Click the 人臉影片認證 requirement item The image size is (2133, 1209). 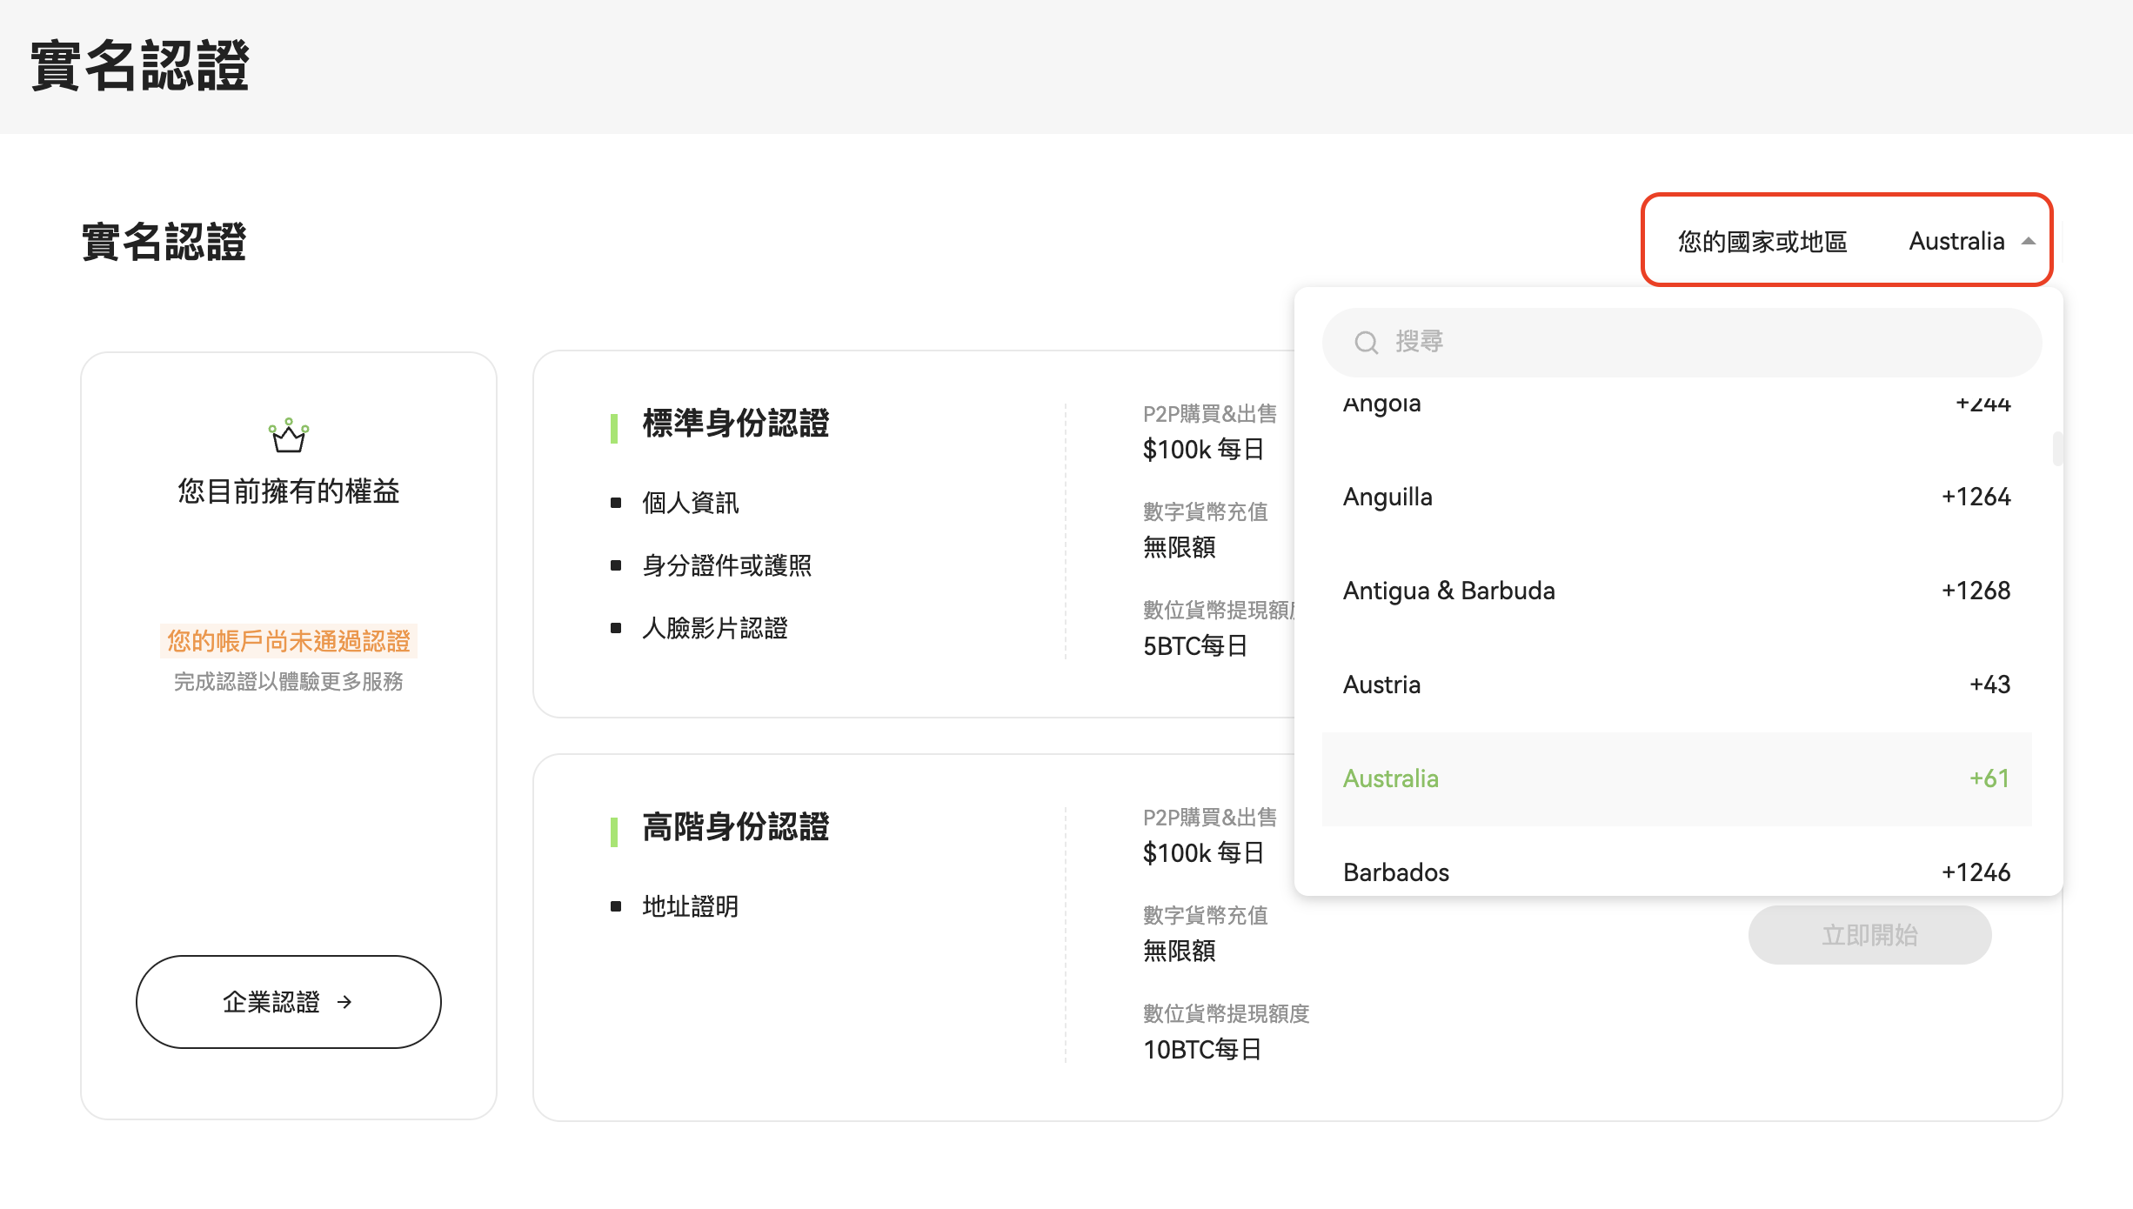pyautogui.click(x=714, y=628)
